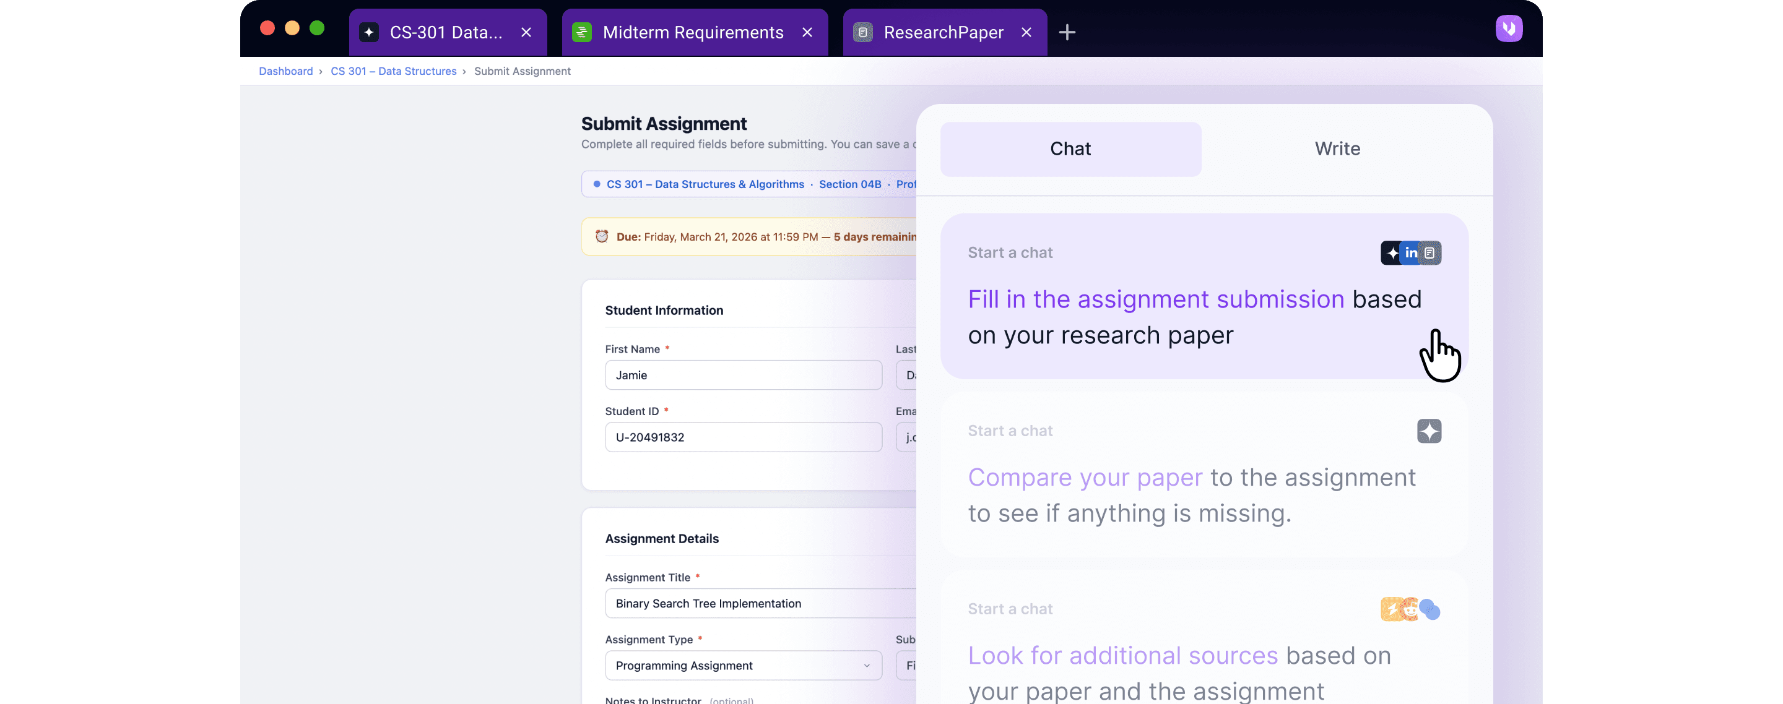Image resolution: width=1783 pixels, height=704 pixels.
Task: Switch to the Write tab
Action: click(x=1337, y=149)
